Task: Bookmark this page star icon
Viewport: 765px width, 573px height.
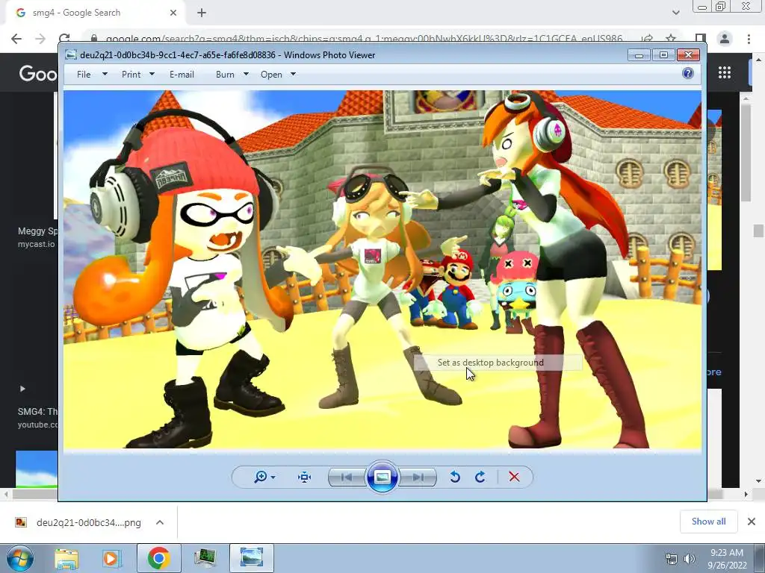Action: point(671,39)
